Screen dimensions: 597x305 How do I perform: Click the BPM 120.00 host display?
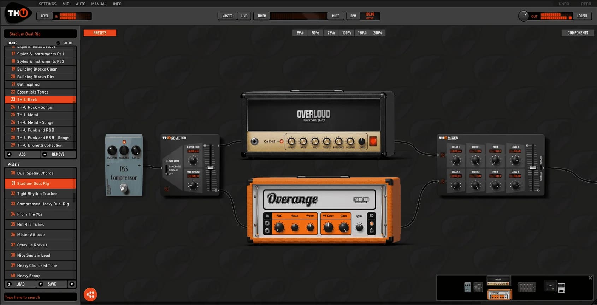370,16
